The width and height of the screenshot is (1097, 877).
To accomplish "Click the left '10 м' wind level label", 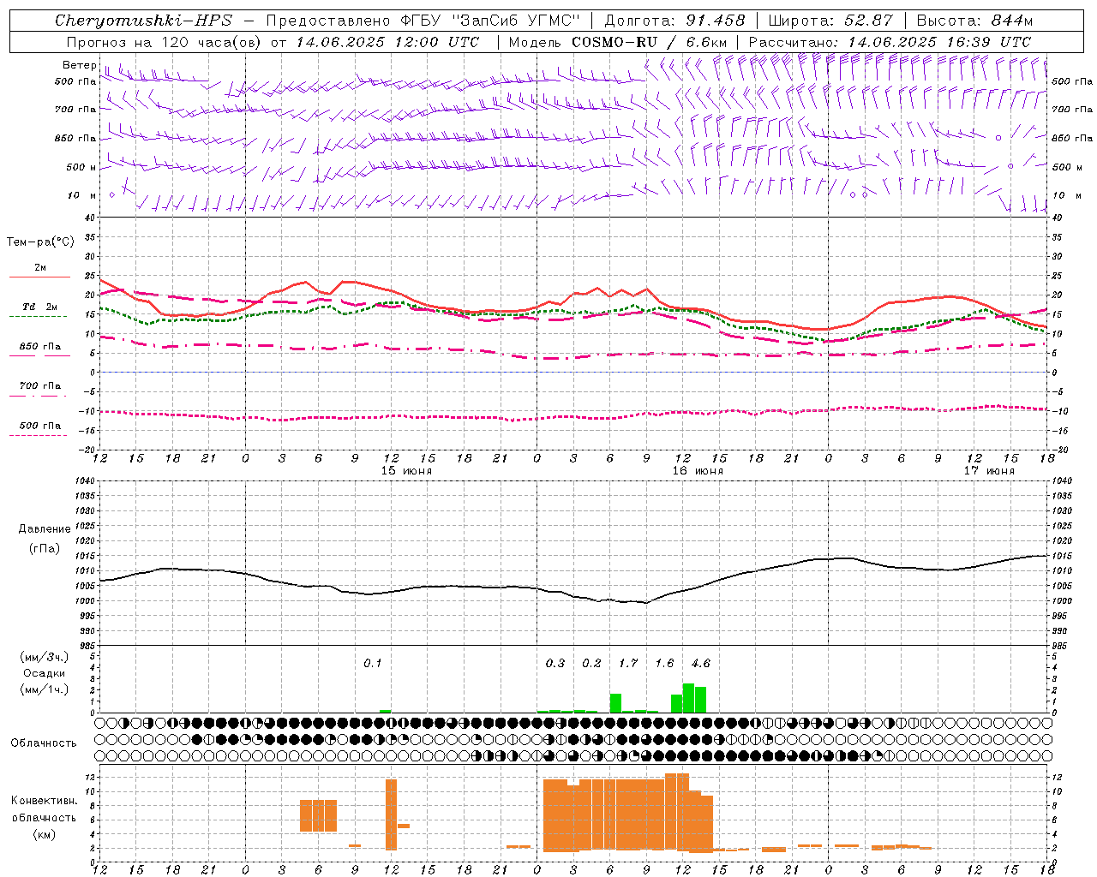I will [81, 196].
